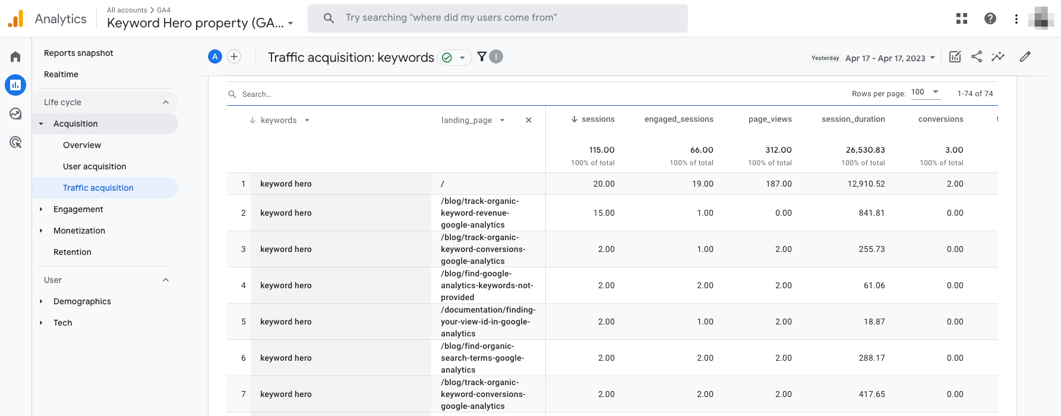
Task: Open the Realtime report
Action: pyautogui.click(x=61, y=74)
